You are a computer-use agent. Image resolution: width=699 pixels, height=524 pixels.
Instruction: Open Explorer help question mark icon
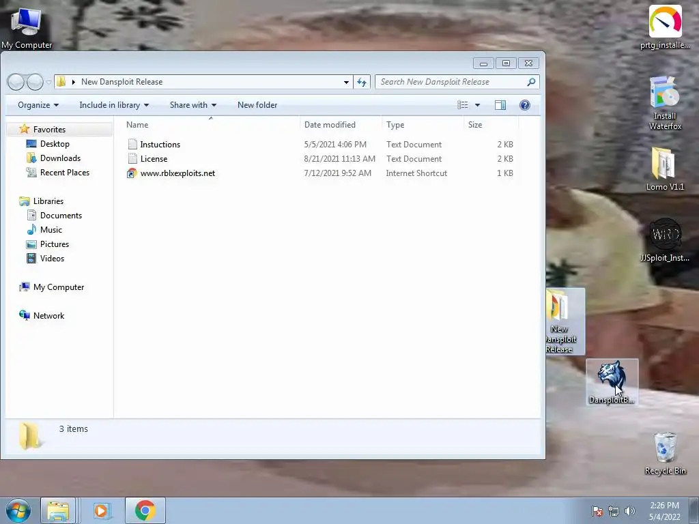[x=525, y=105]
